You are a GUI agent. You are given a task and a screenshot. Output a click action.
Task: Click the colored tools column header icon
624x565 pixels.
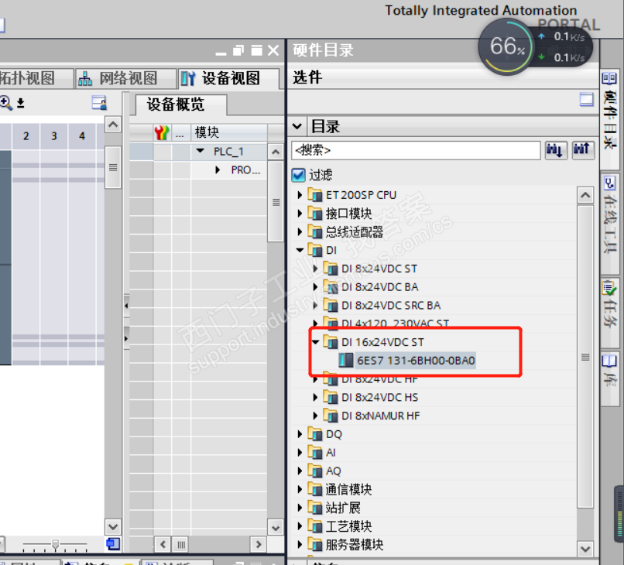click(162, 132)
